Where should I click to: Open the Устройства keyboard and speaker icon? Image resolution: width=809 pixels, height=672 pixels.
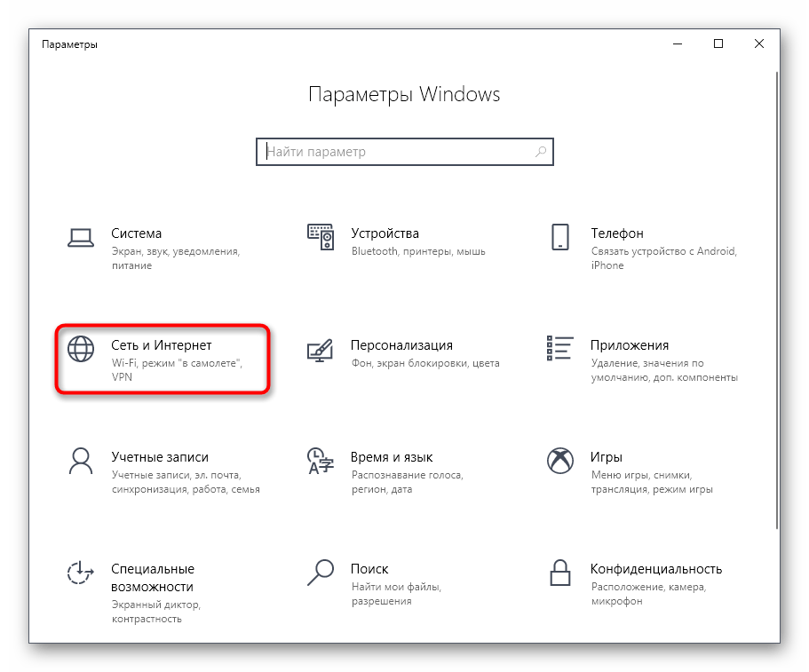(x=321, y=237)
